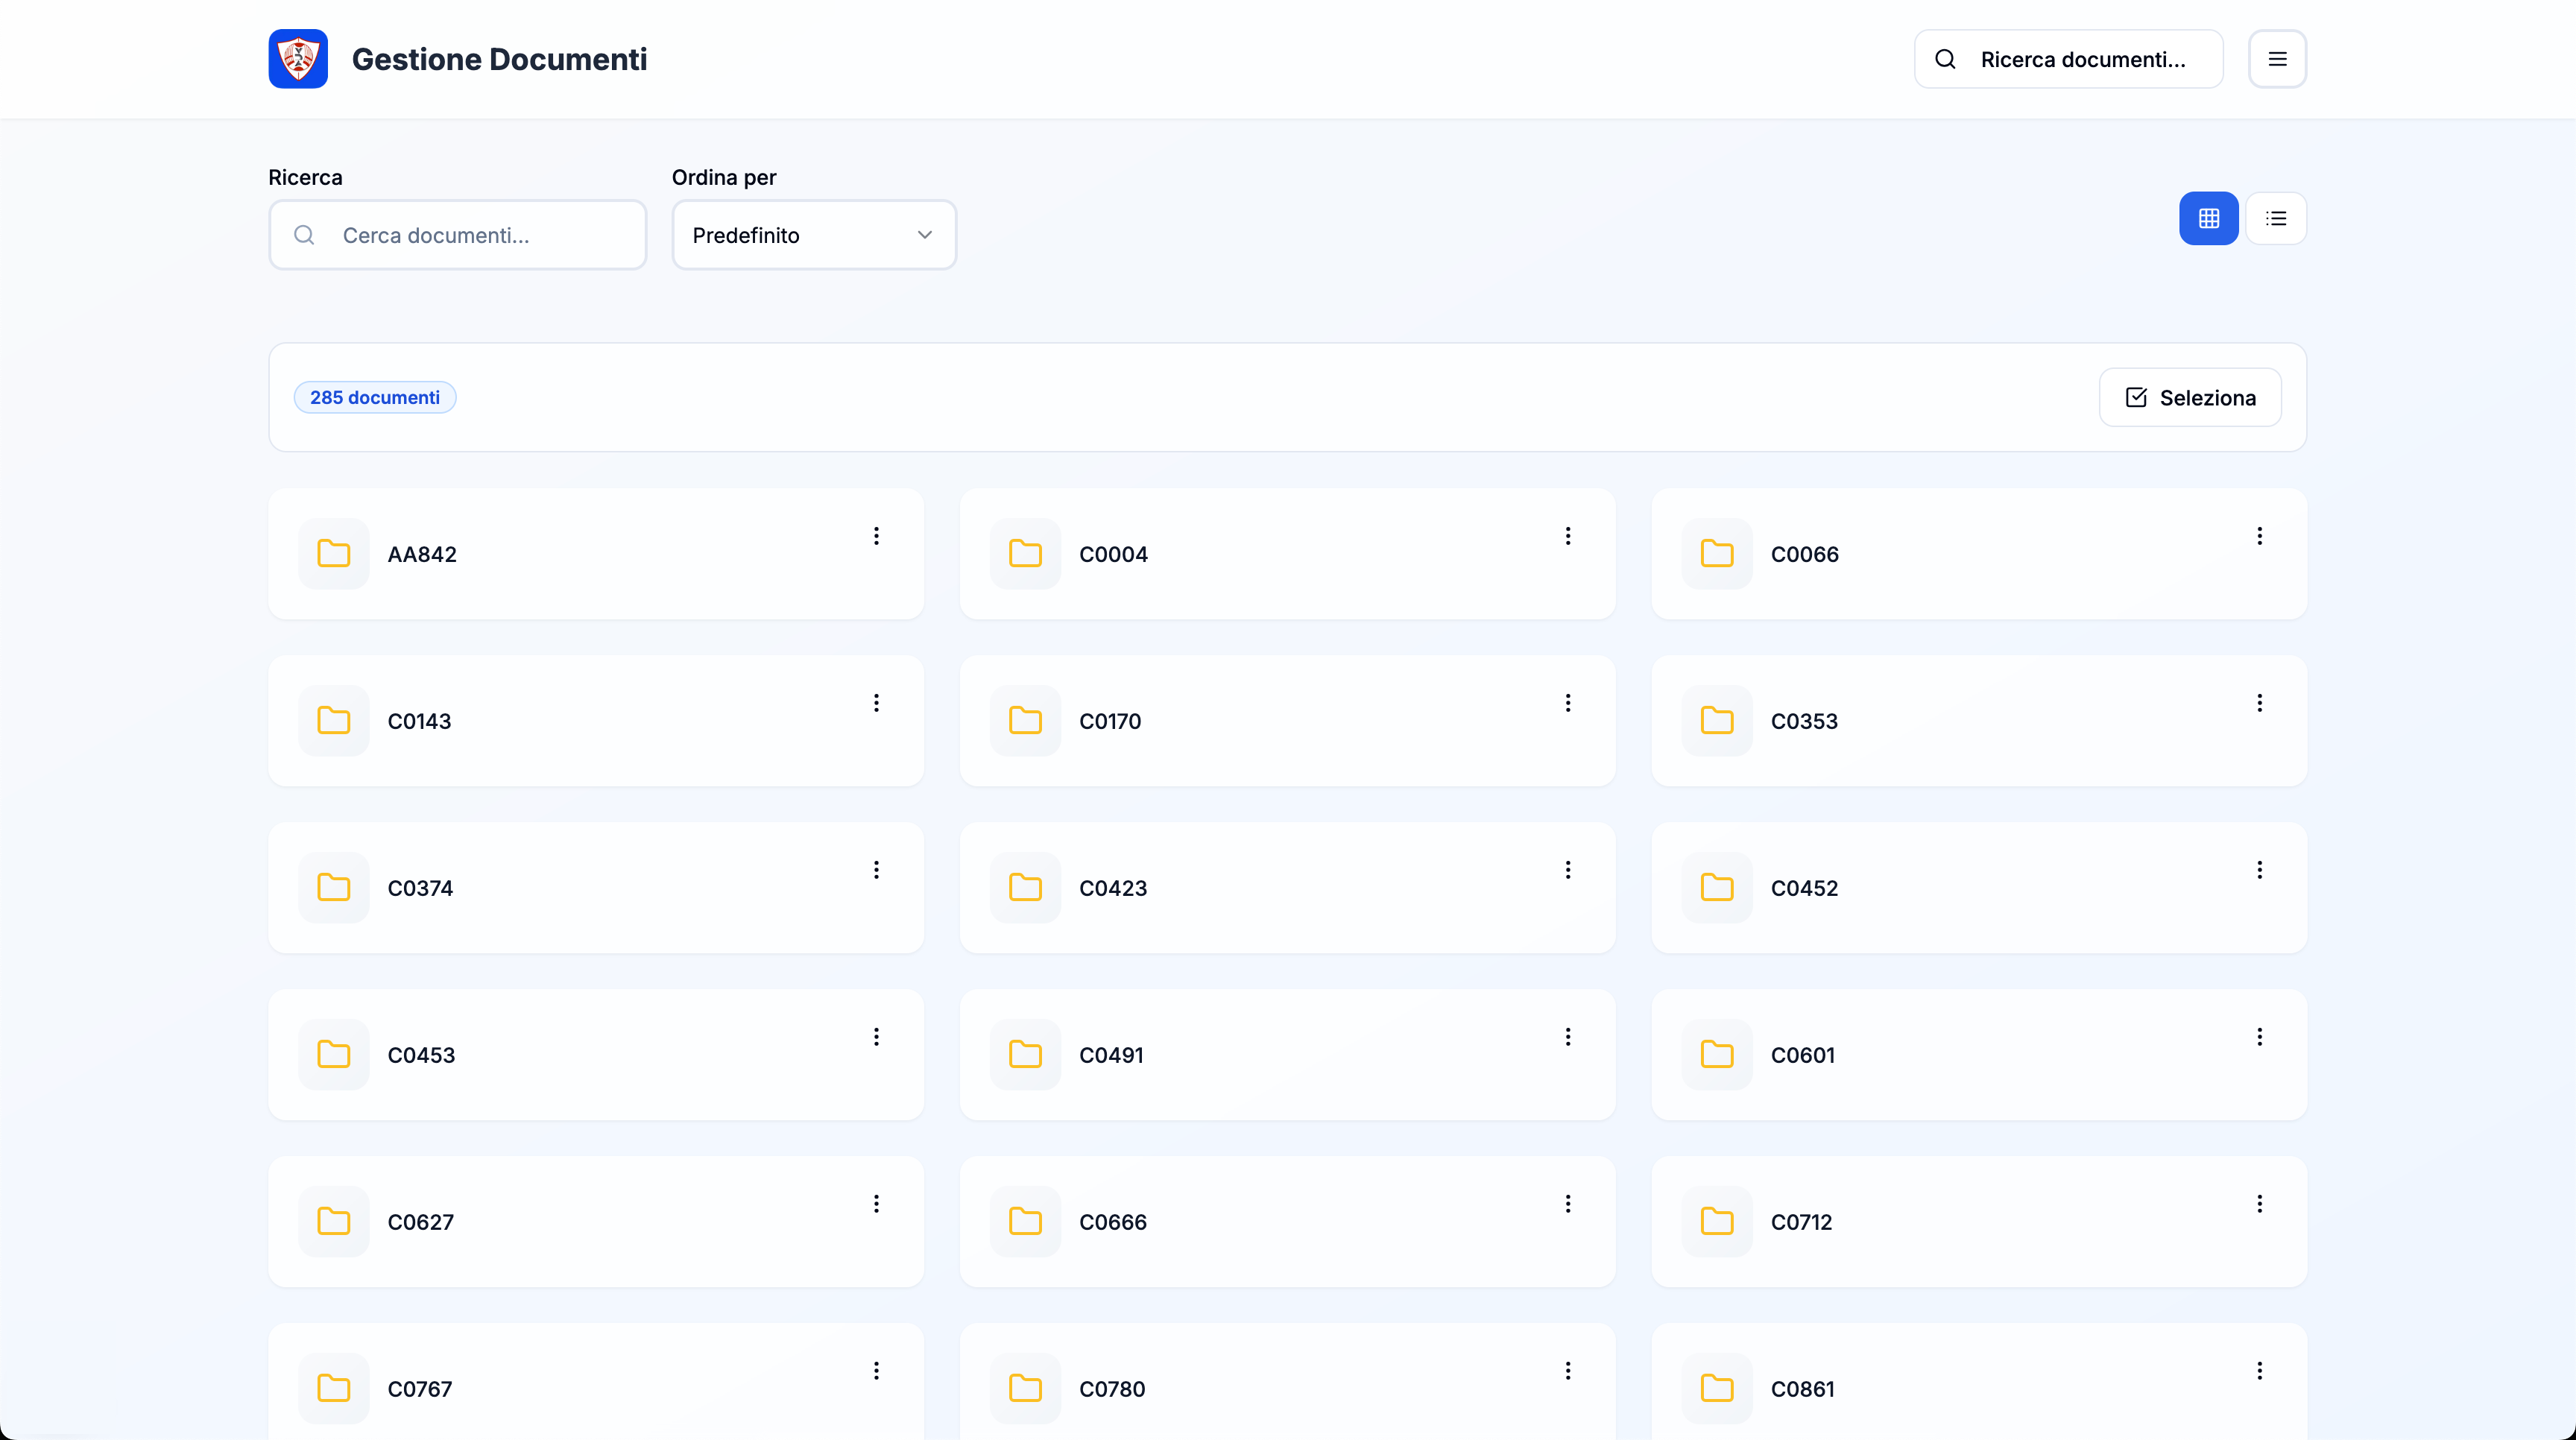Click the folder icon of C0143
This screenshot has width=2576, height=1440.
point(333,721)
